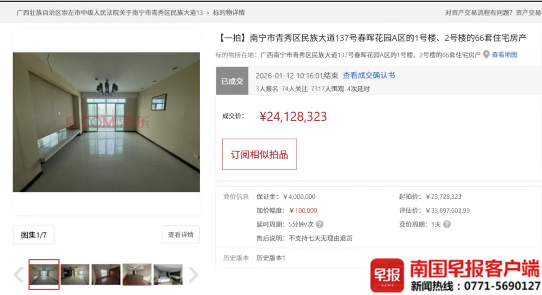Select second room thumbnail
The width and height of the screenshot is (542, 295).
[75, 274]
